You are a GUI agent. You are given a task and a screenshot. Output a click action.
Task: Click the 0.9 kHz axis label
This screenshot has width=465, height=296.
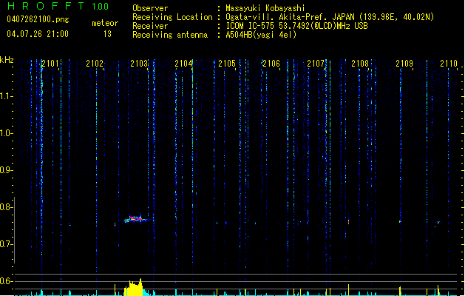[x=6, y=170]
